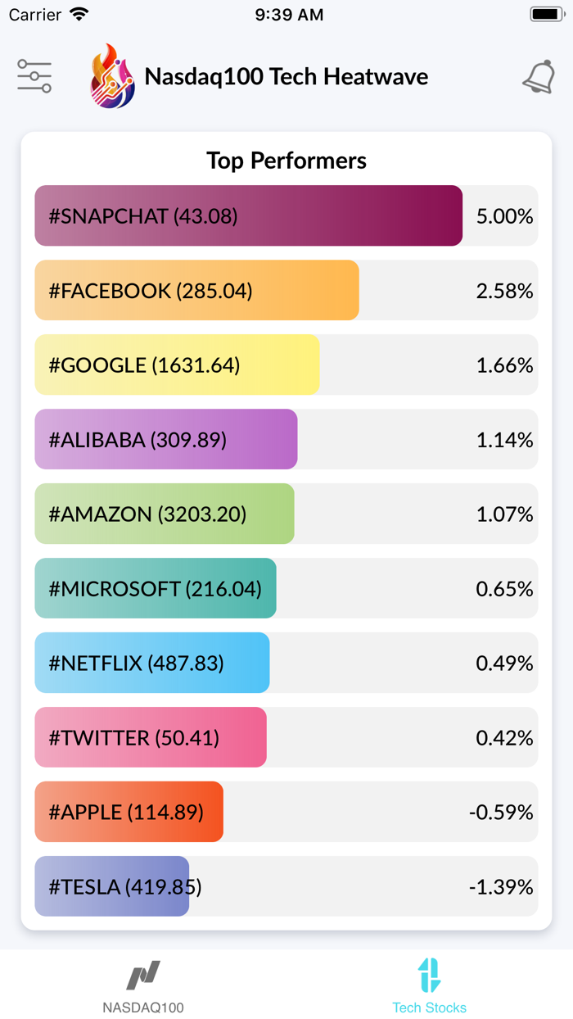Open the filter settings icon
Image resolution: width=573 pixels, height=1019 pixels.
pyautogui.click(x=34, y=75)
